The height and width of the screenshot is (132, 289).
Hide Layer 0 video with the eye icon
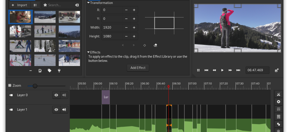(56, 95)
